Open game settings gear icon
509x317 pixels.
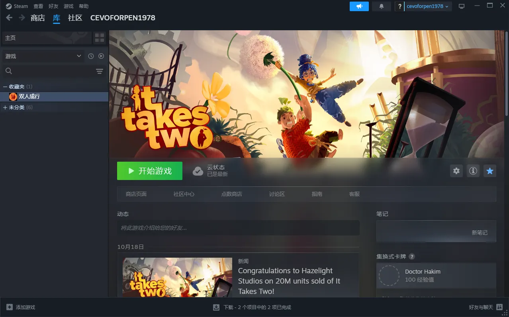pos(456,171)
